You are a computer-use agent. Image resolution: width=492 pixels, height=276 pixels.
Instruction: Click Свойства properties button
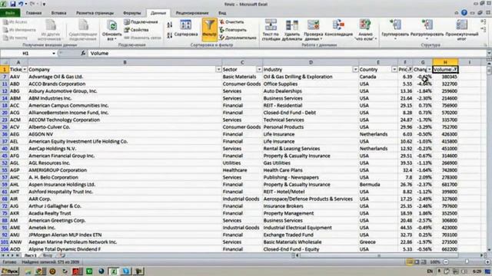pos(136,30)
